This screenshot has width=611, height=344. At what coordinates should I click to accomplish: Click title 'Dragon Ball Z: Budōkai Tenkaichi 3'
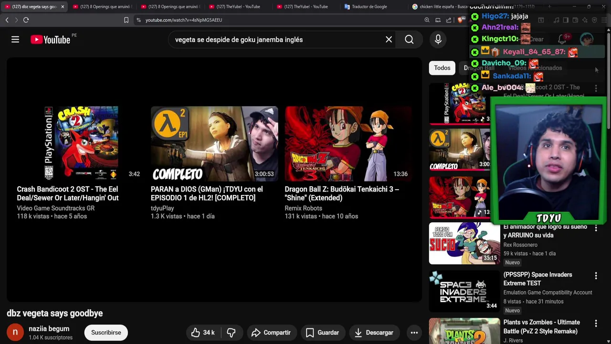342,193
